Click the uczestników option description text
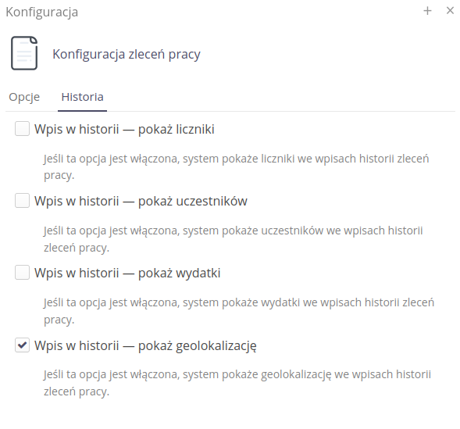Screen dimensions: 460x429 pos(234,239)
